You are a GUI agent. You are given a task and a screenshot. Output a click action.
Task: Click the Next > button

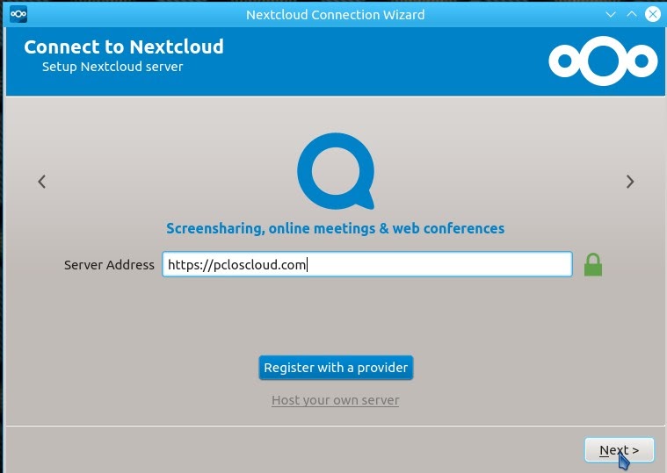point(619,450)
